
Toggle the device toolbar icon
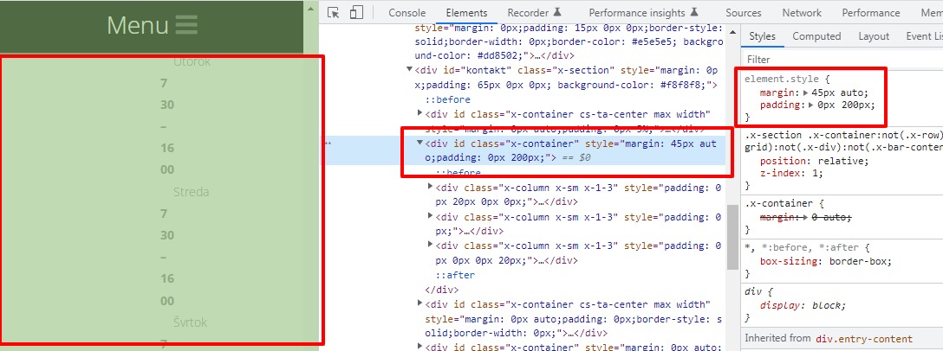(356, 13)
